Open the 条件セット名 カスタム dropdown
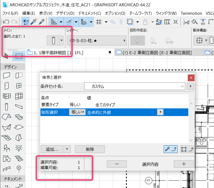The height and width of the screenshot is (188, 214). coord(134,86)
